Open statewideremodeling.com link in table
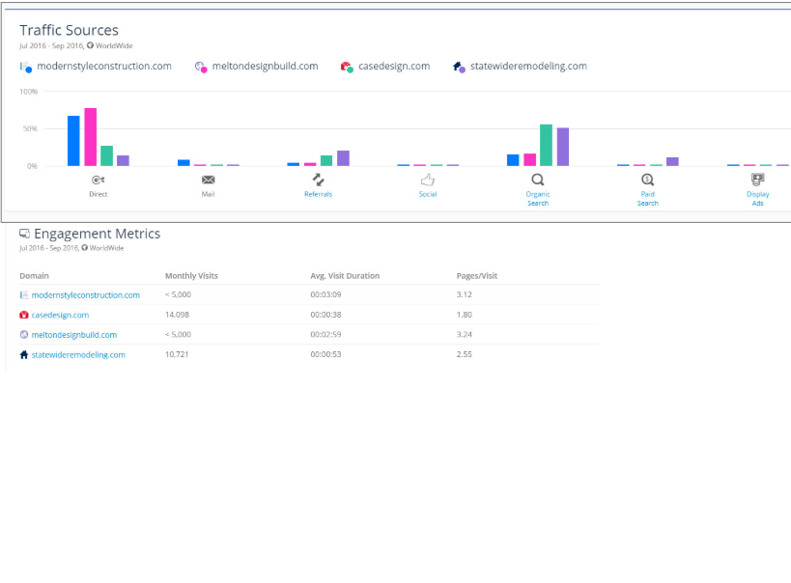This screenshot has height=583, width=791. [78, 354]
